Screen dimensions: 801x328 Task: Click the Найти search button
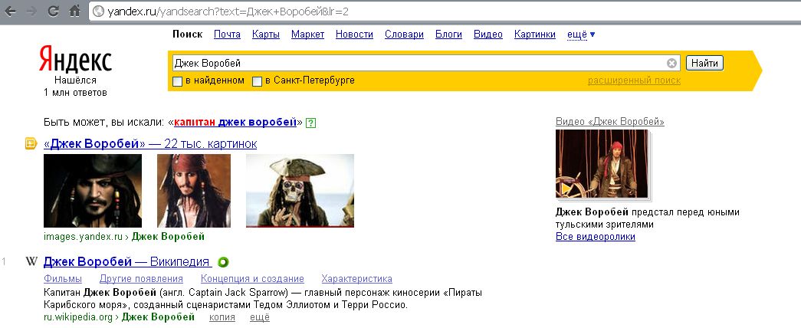point(704,63)
